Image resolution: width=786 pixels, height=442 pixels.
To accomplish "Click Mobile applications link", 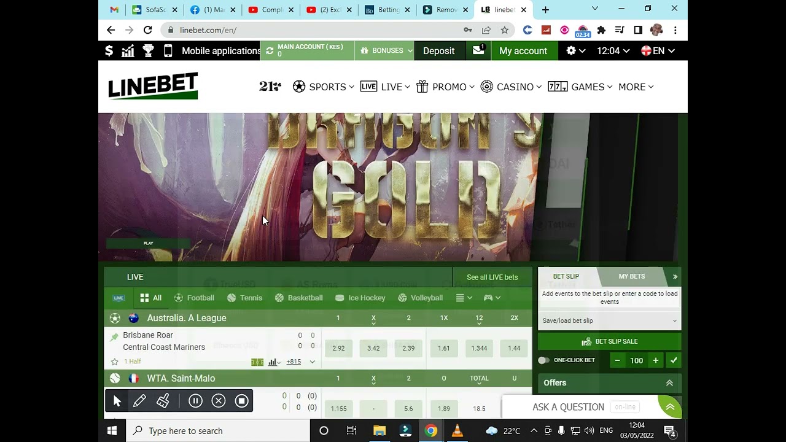I will click(221, 51).
